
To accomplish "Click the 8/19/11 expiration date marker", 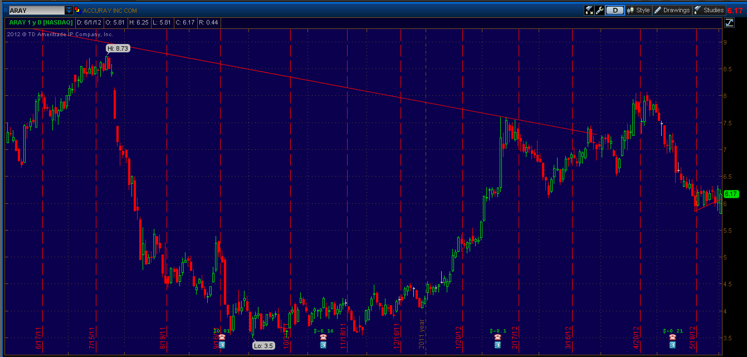I will point(163,338).
